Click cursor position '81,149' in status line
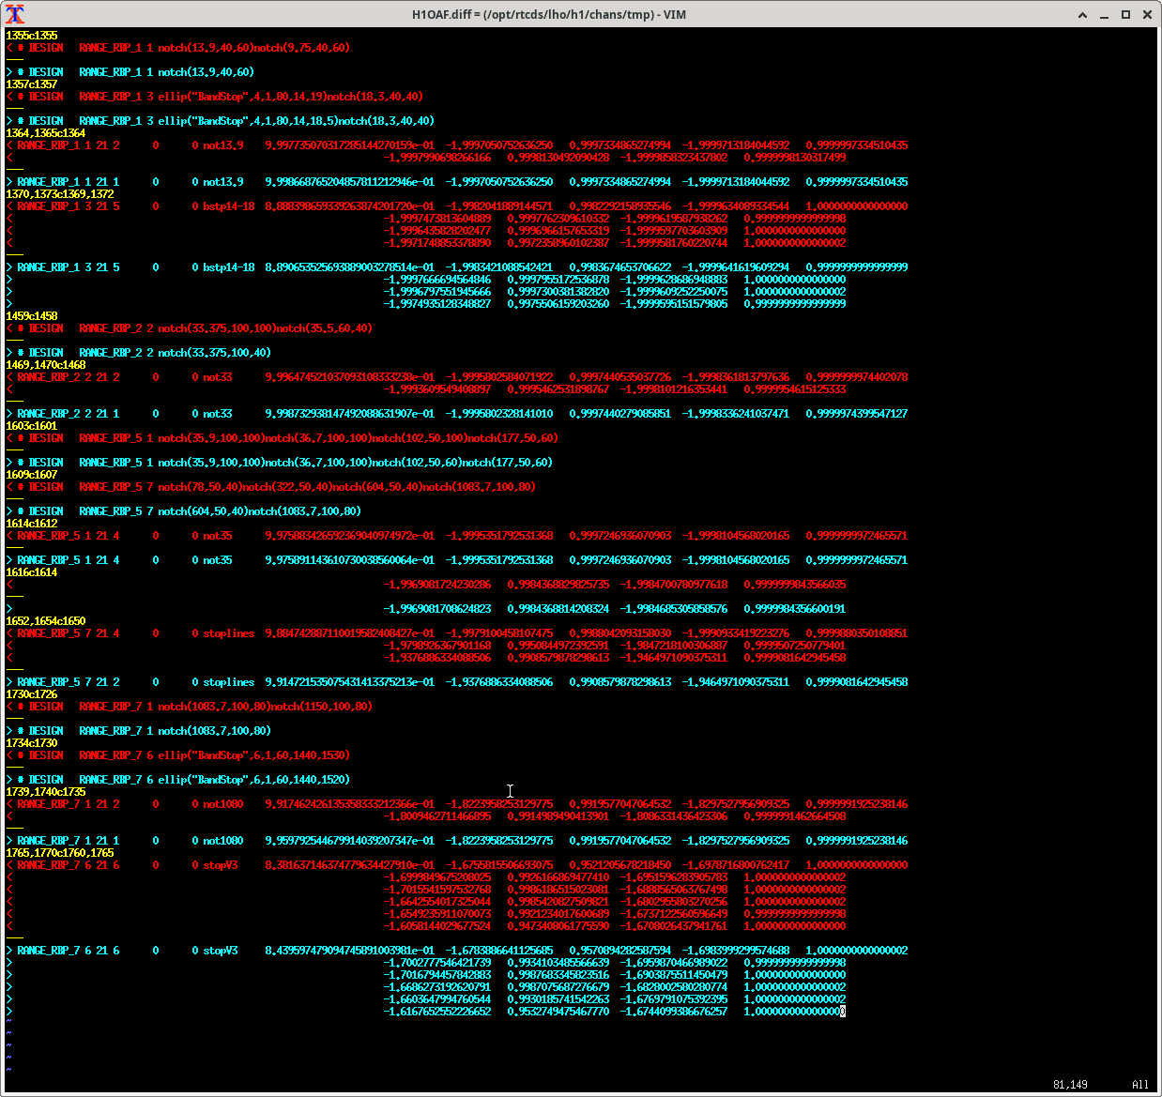This screenshot has height=1097, width=1162. [x=1070, y=1085]
